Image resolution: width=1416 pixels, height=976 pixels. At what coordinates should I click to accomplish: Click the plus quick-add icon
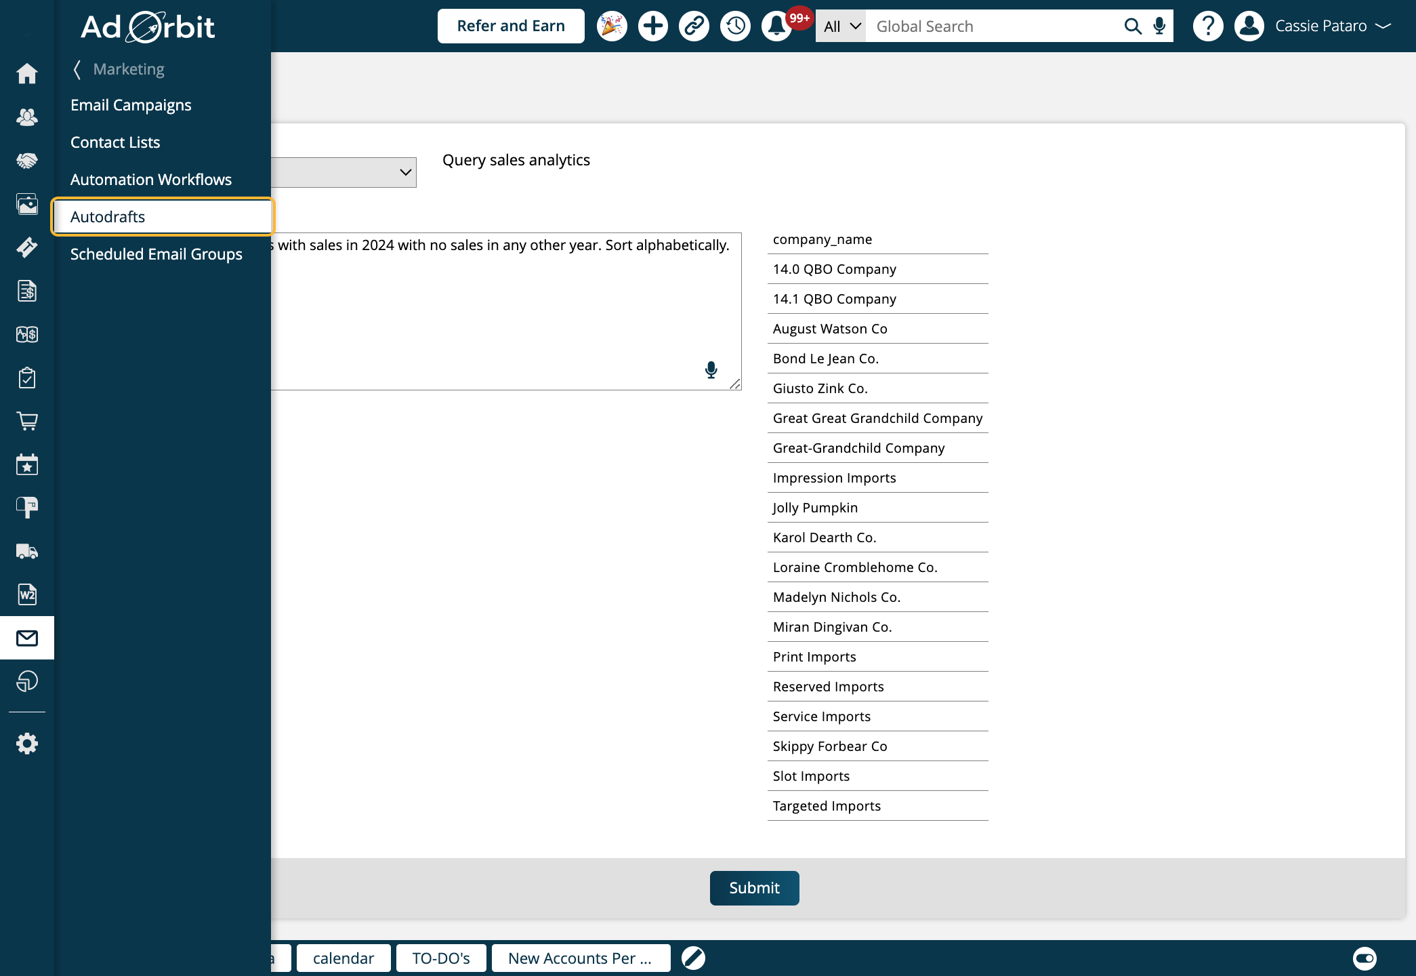[653, 26]
